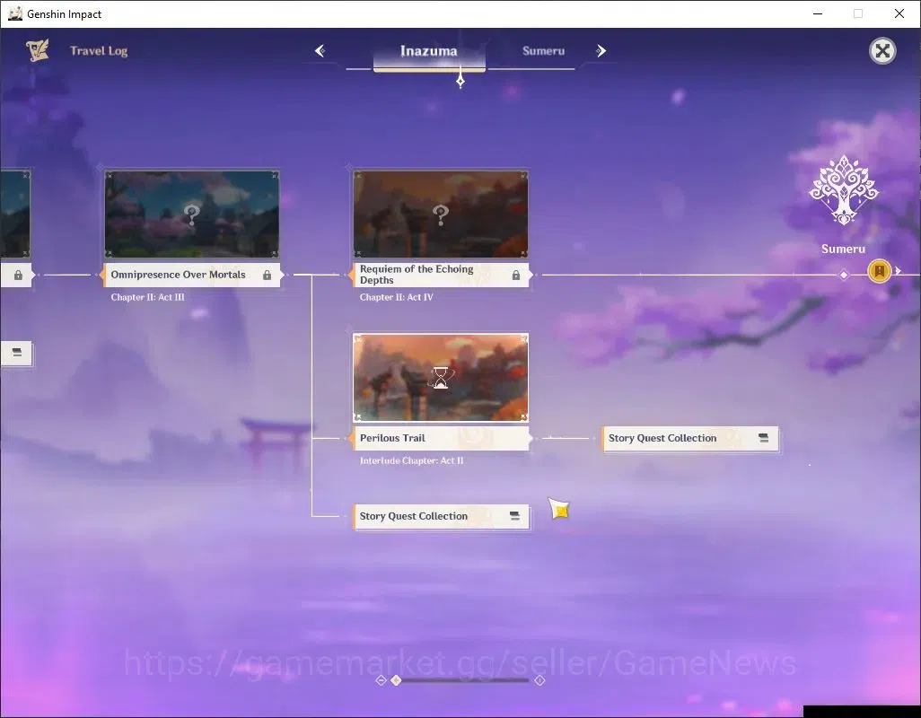This screenshot has width=921, height=718.
Task: Open Story Quest Collection beside Perilous Trail
Action: tap(690, 439)
